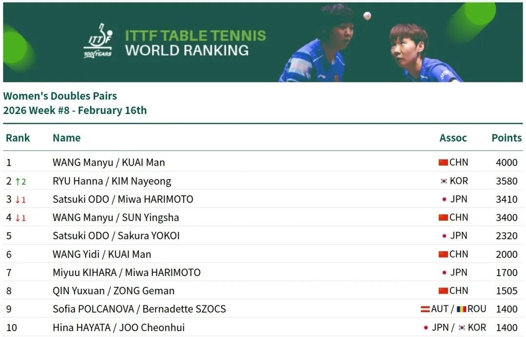Click the Korea flag in the rank 10 row

tap(462, 328)
